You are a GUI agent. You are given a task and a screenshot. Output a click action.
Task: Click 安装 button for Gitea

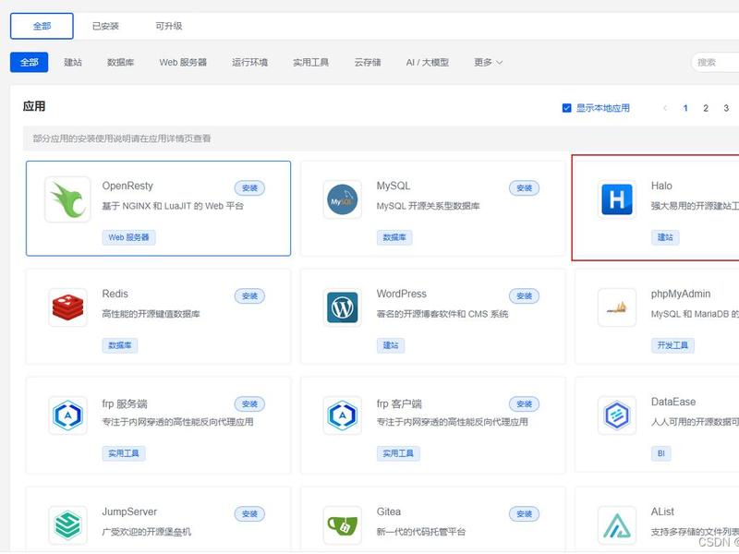(x=524, y=514)
